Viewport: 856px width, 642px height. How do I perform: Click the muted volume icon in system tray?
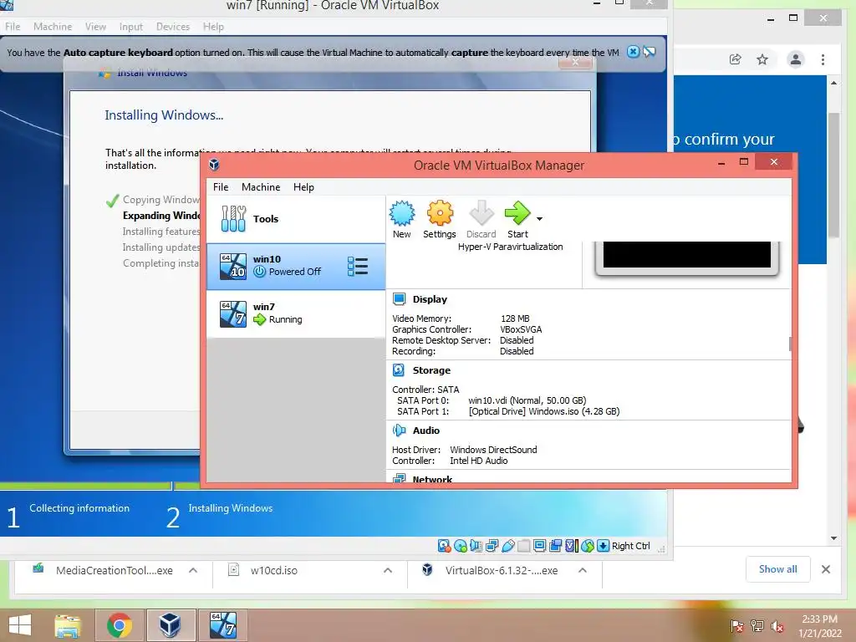click(x=777, y=626)
